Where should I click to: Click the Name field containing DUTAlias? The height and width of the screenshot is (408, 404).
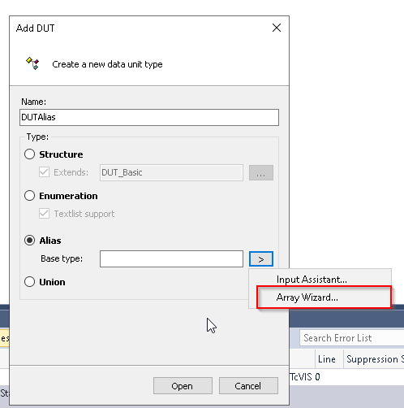coord(149,117)
